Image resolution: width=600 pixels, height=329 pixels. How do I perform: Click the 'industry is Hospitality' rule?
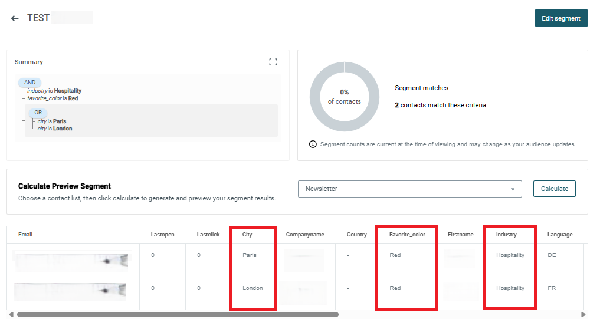(x=54, y=91)
